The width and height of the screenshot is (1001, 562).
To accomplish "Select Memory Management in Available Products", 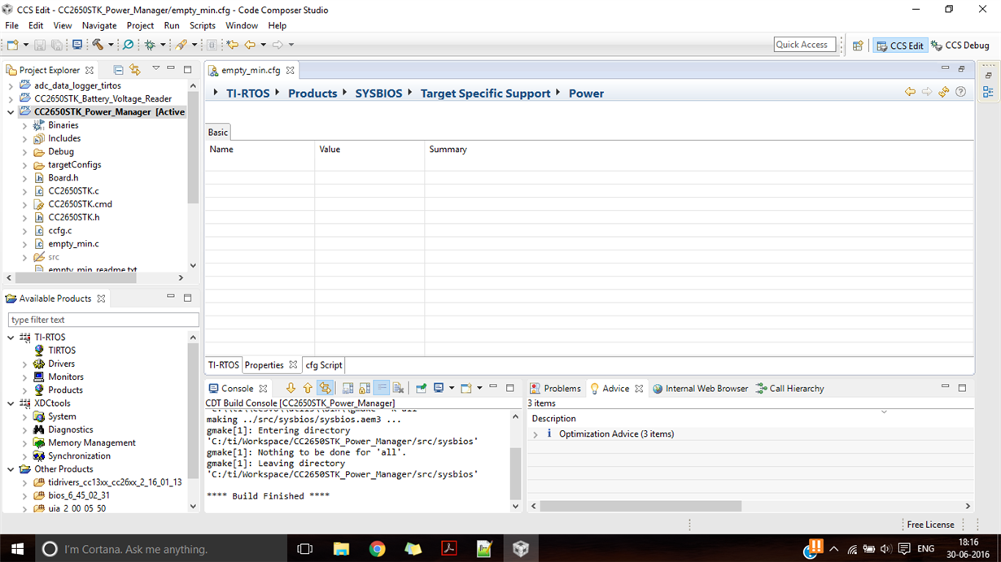I will coord(91,442).
